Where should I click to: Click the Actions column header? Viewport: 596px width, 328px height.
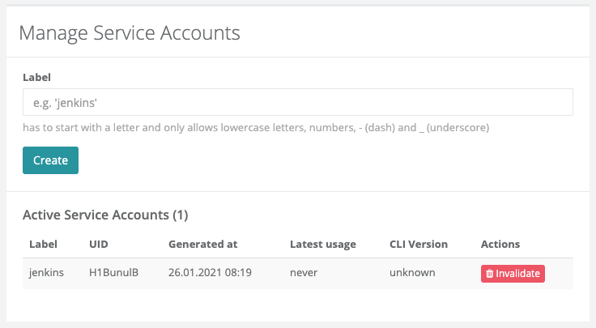(x=500, y=244)
